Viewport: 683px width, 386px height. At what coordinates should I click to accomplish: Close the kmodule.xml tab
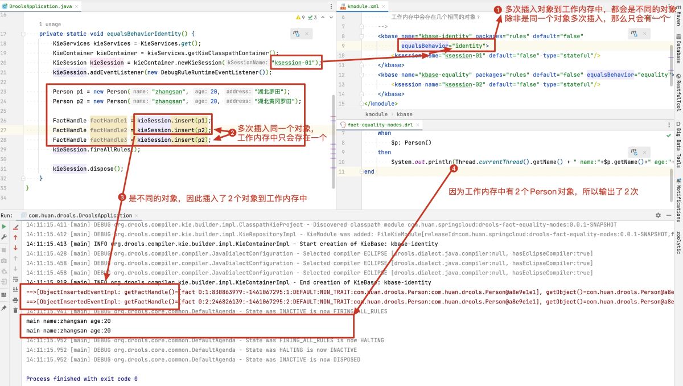385,6
